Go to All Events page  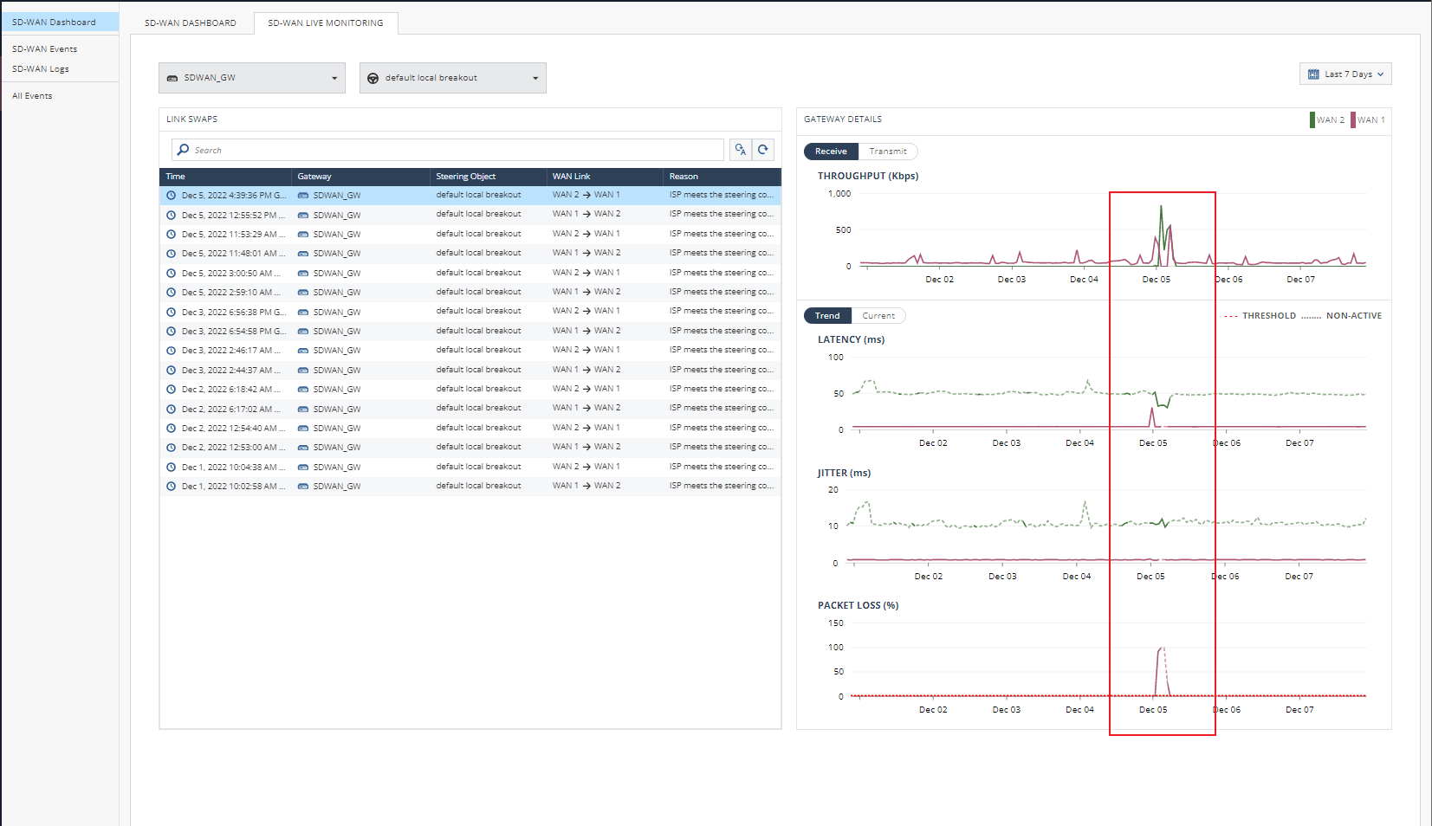32,95
